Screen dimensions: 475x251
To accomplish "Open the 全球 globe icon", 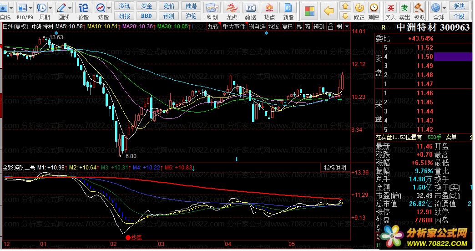I will pos(435,8).
